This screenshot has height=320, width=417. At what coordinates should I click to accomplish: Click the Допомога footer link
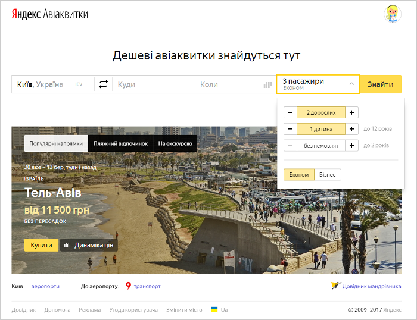pos(57,310)
